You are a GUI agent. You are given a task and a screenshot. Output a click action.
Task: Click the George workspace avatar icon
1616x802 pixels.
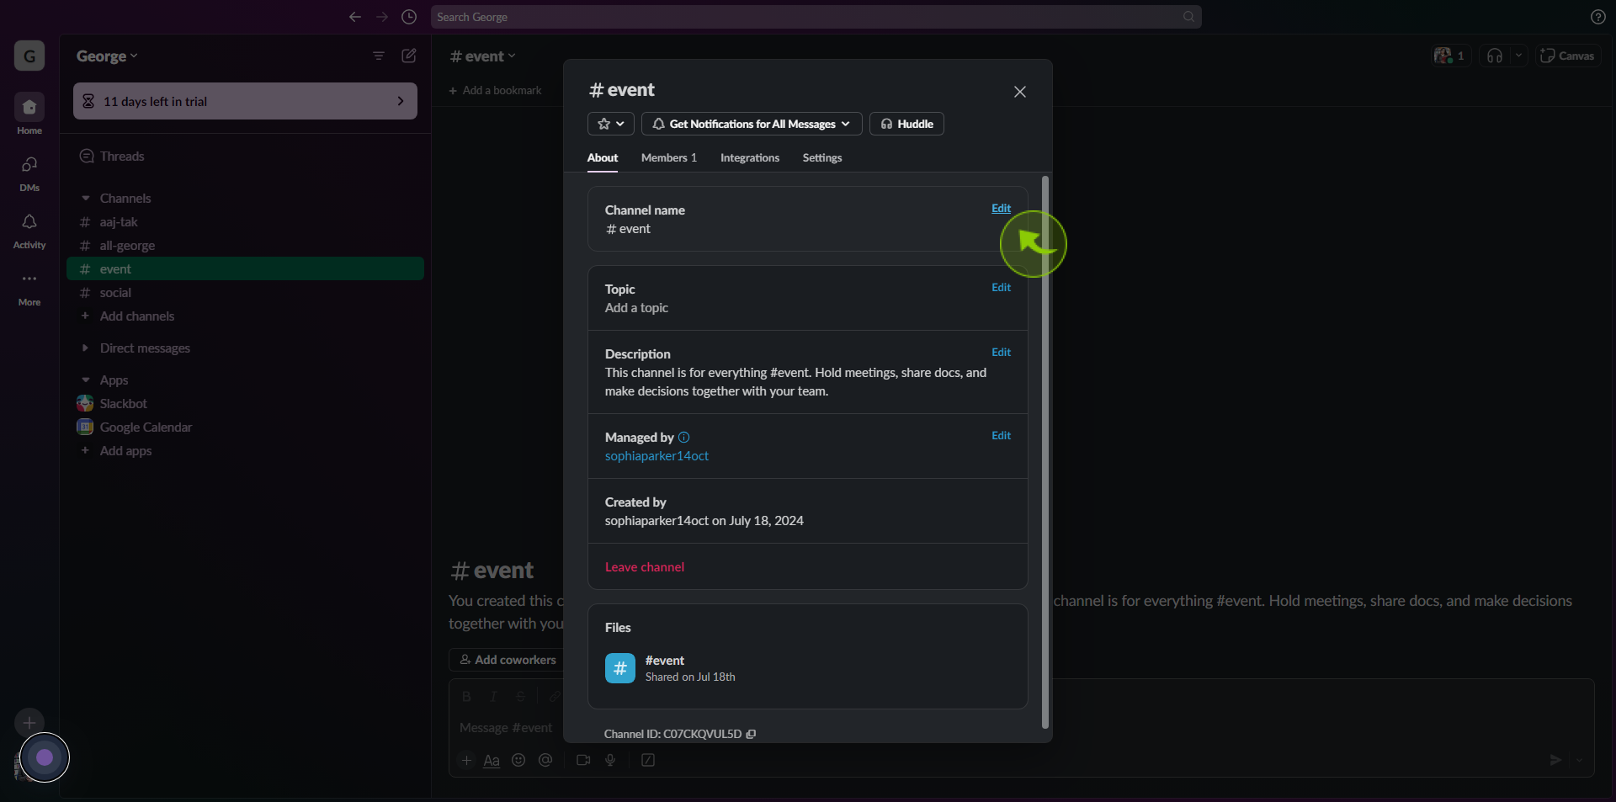[29, 56]
